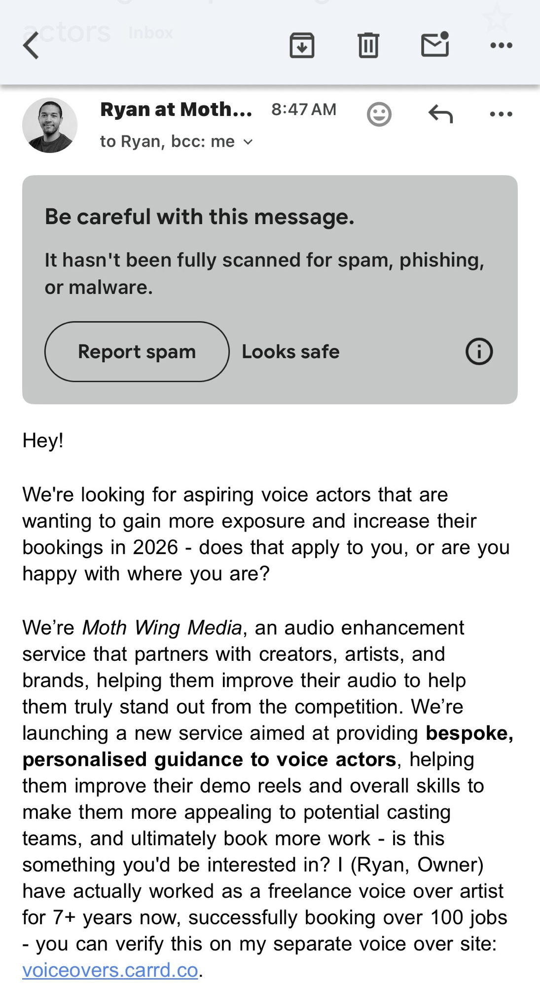Archive this email
Viewport: 540px width, 987px height.
(302, 45)
